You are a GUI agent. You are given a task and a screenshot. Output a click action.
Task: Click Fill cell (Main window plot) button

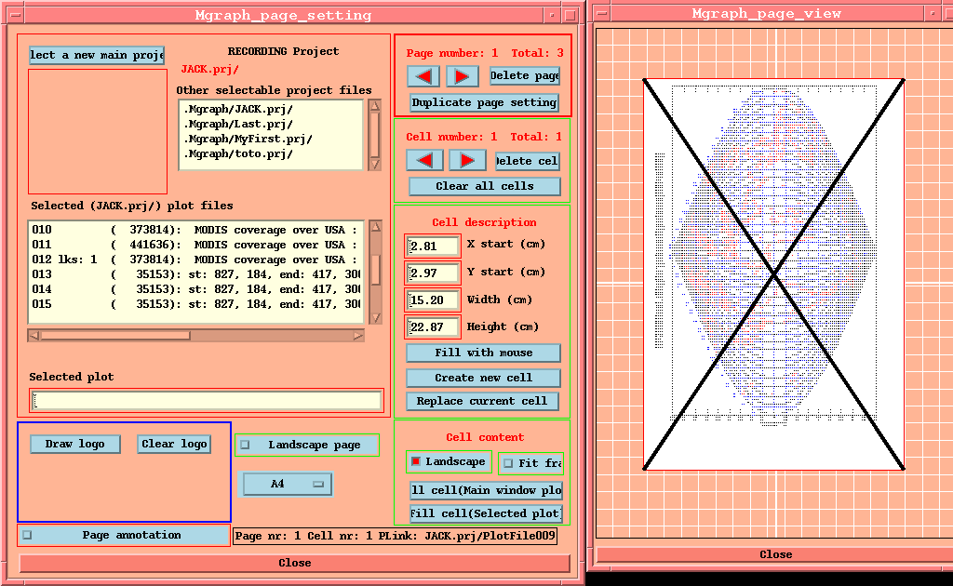click(486, 490)
